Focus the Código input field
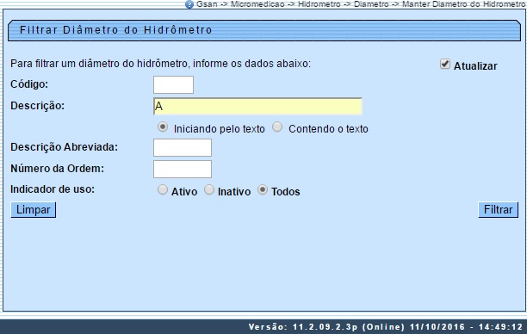The height and width of the screenshot is (334, 527). tap(173, 84)
